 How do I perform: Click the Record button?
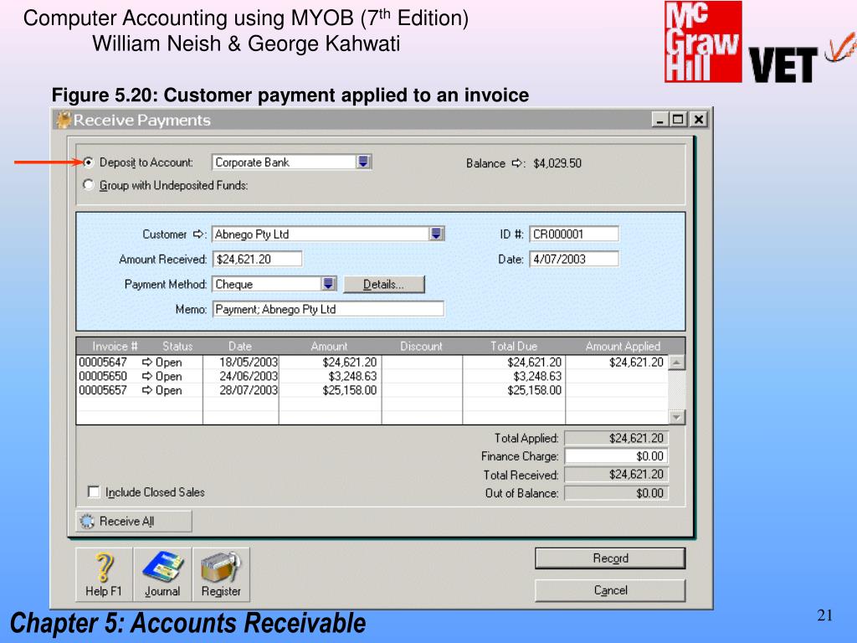pos(610,558)
